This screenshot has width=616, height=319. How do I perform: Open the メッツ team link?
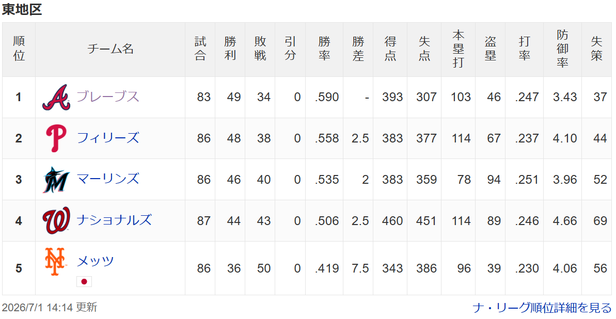pyautogui.click(x=95, y=261)
